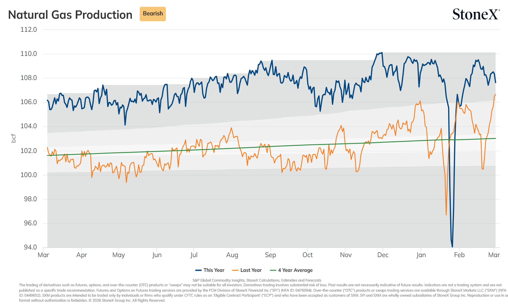The width and height of the screenshot is (508, 305).
Task: Click the 110.0 y-axis value
Action: [x=29, y=54]
